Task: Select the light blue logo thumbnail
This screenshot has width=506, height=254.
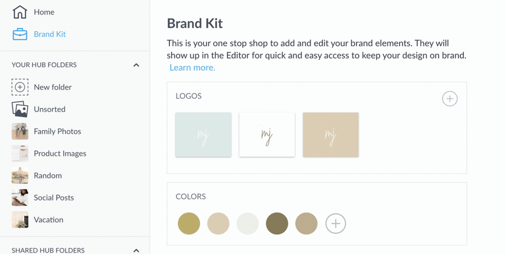Action: pyautogui.click(x=203, y=135)
